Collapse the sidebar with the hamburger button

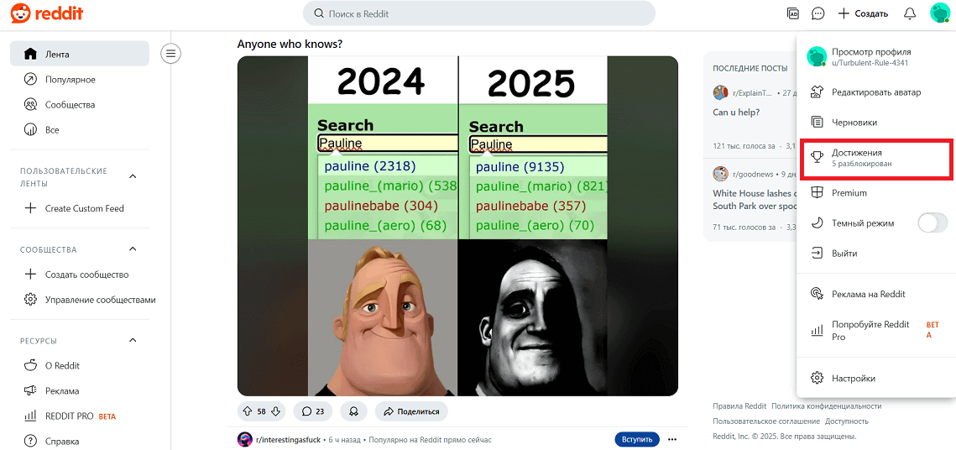[x=170, y=54]
